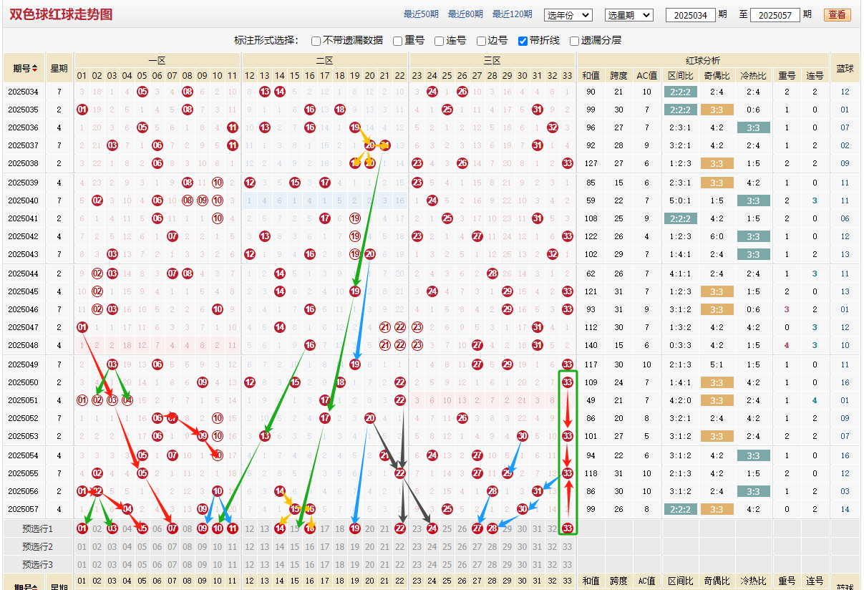
Task: Switch to 最近120期 view
Action: click(512, 14)
